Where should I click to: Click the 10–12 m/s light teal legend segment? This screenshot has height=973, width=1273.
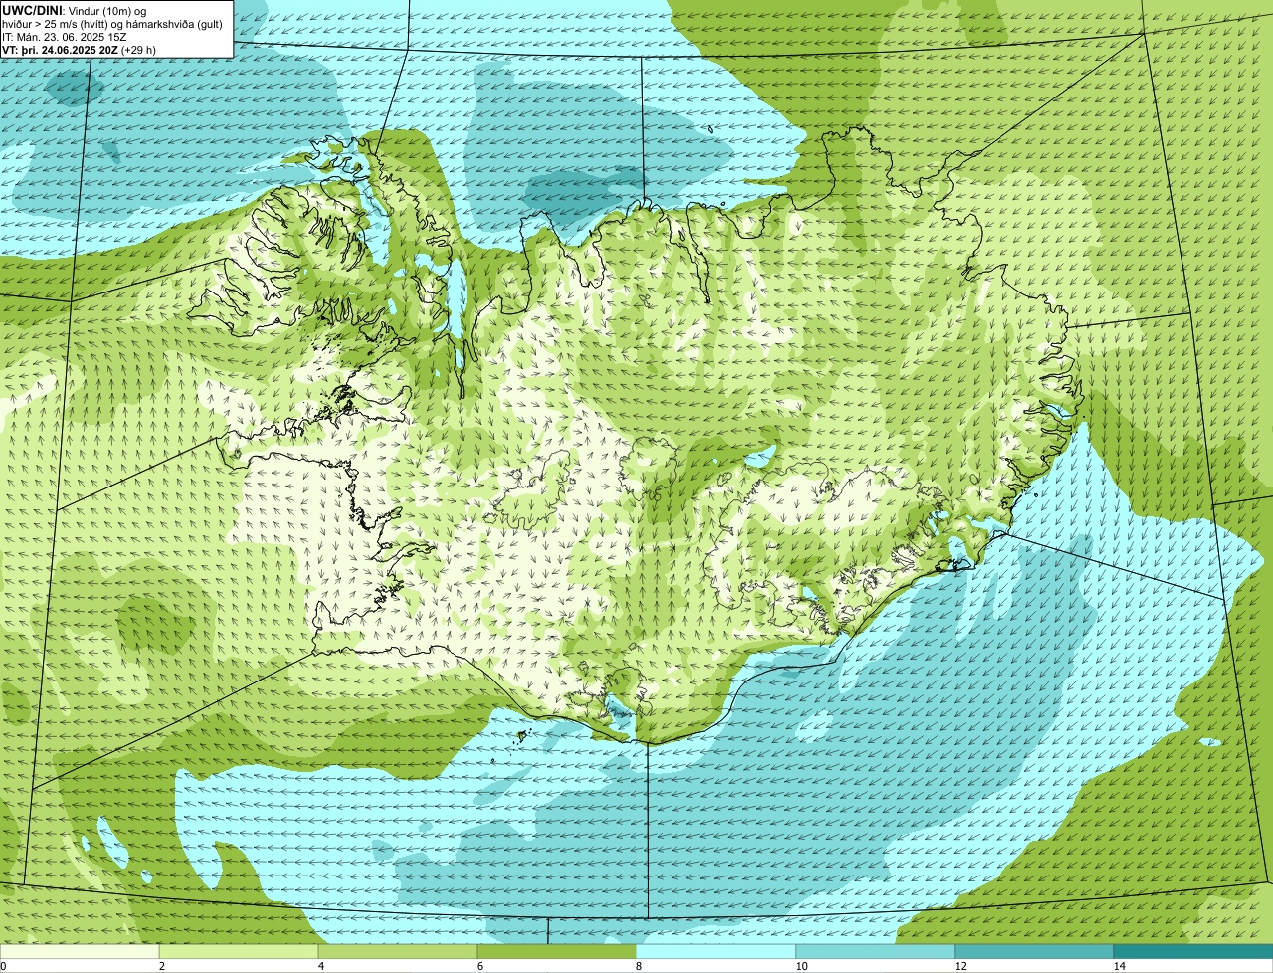pos(875,951)
